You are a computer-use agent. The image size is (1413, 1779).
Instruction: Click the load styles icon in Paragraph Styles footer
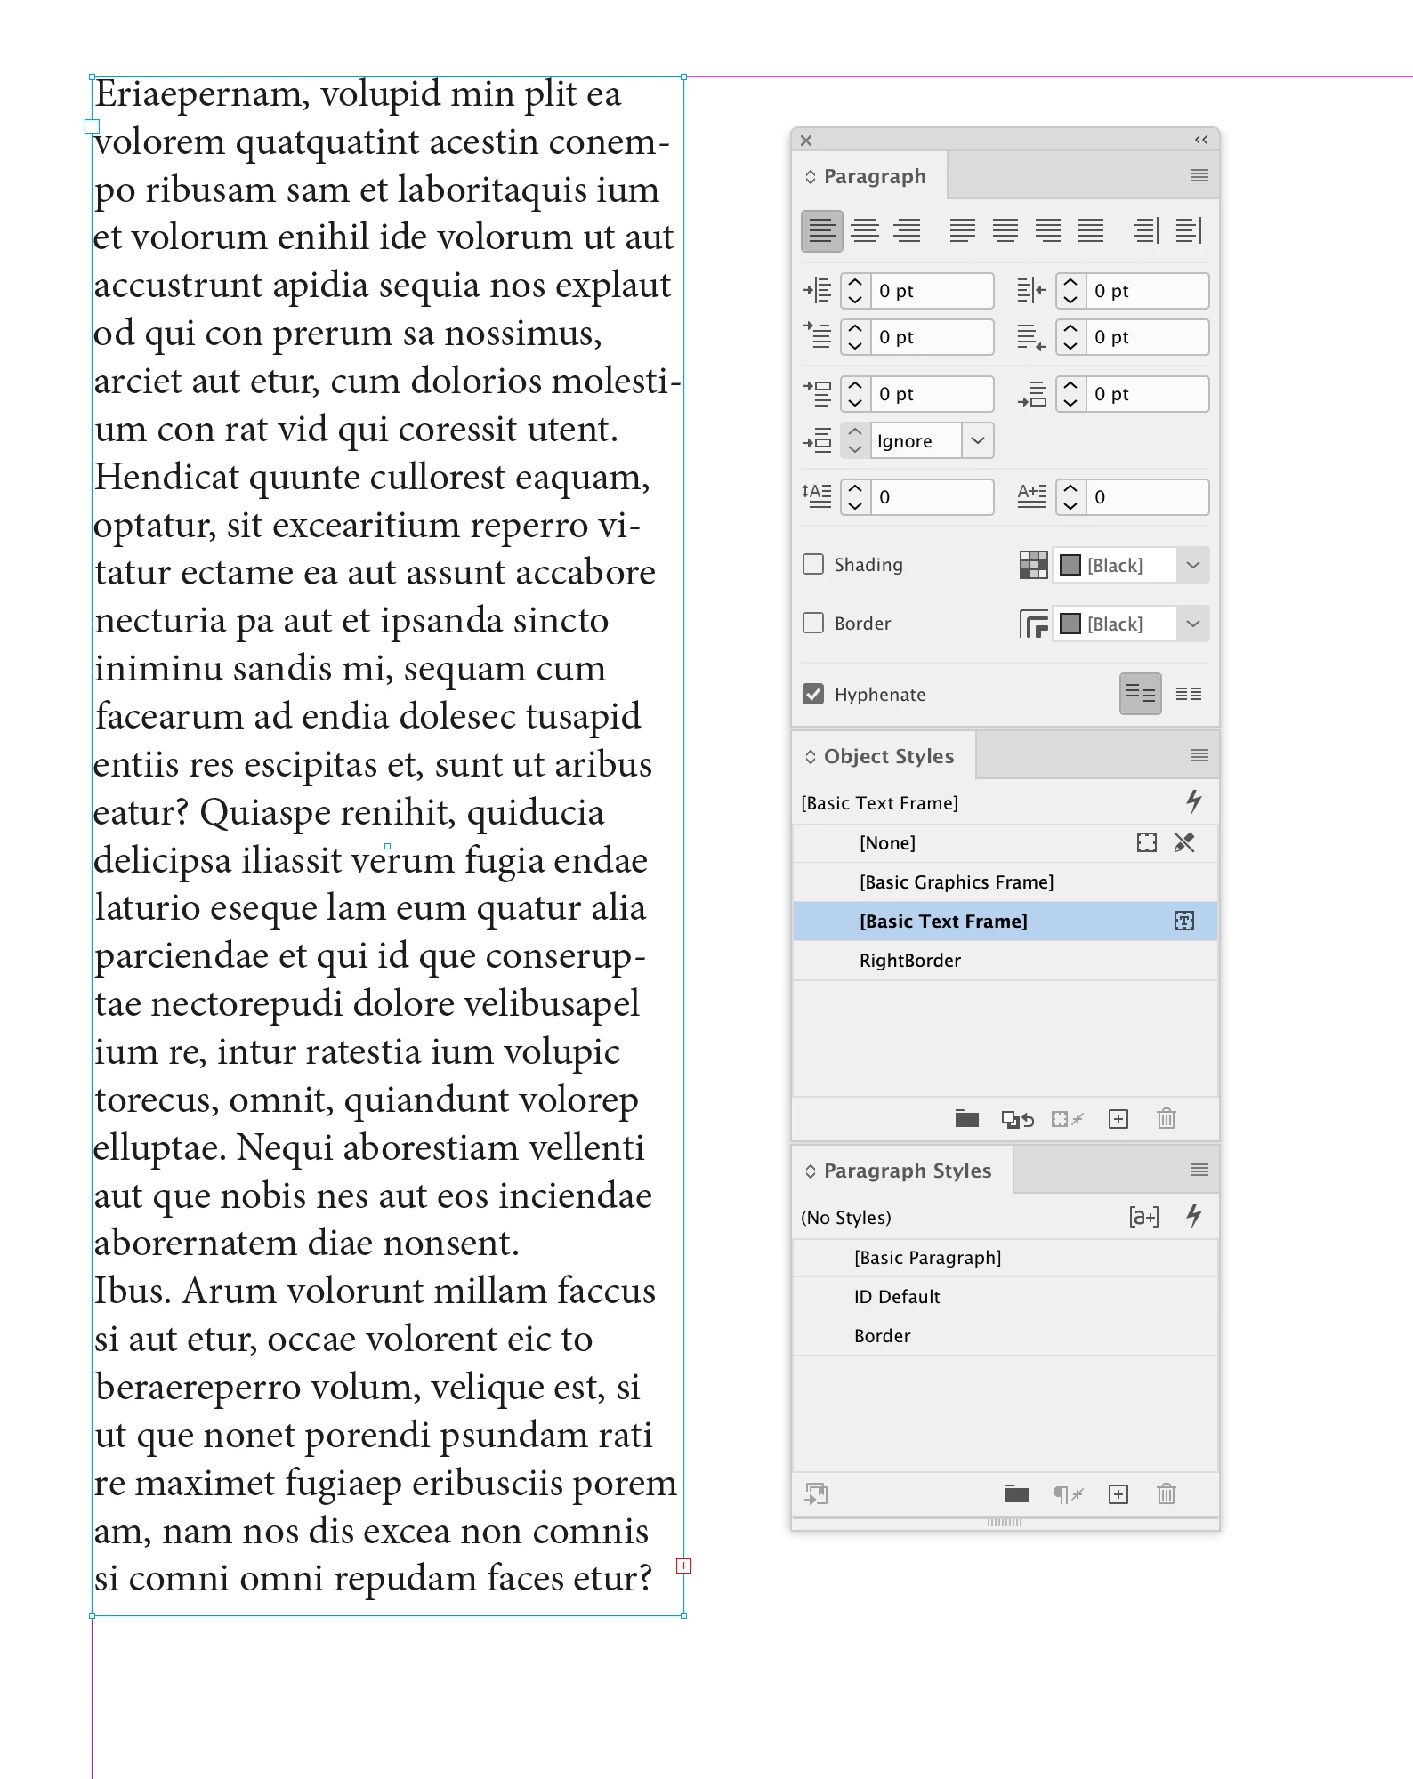tap(816, 1494)
